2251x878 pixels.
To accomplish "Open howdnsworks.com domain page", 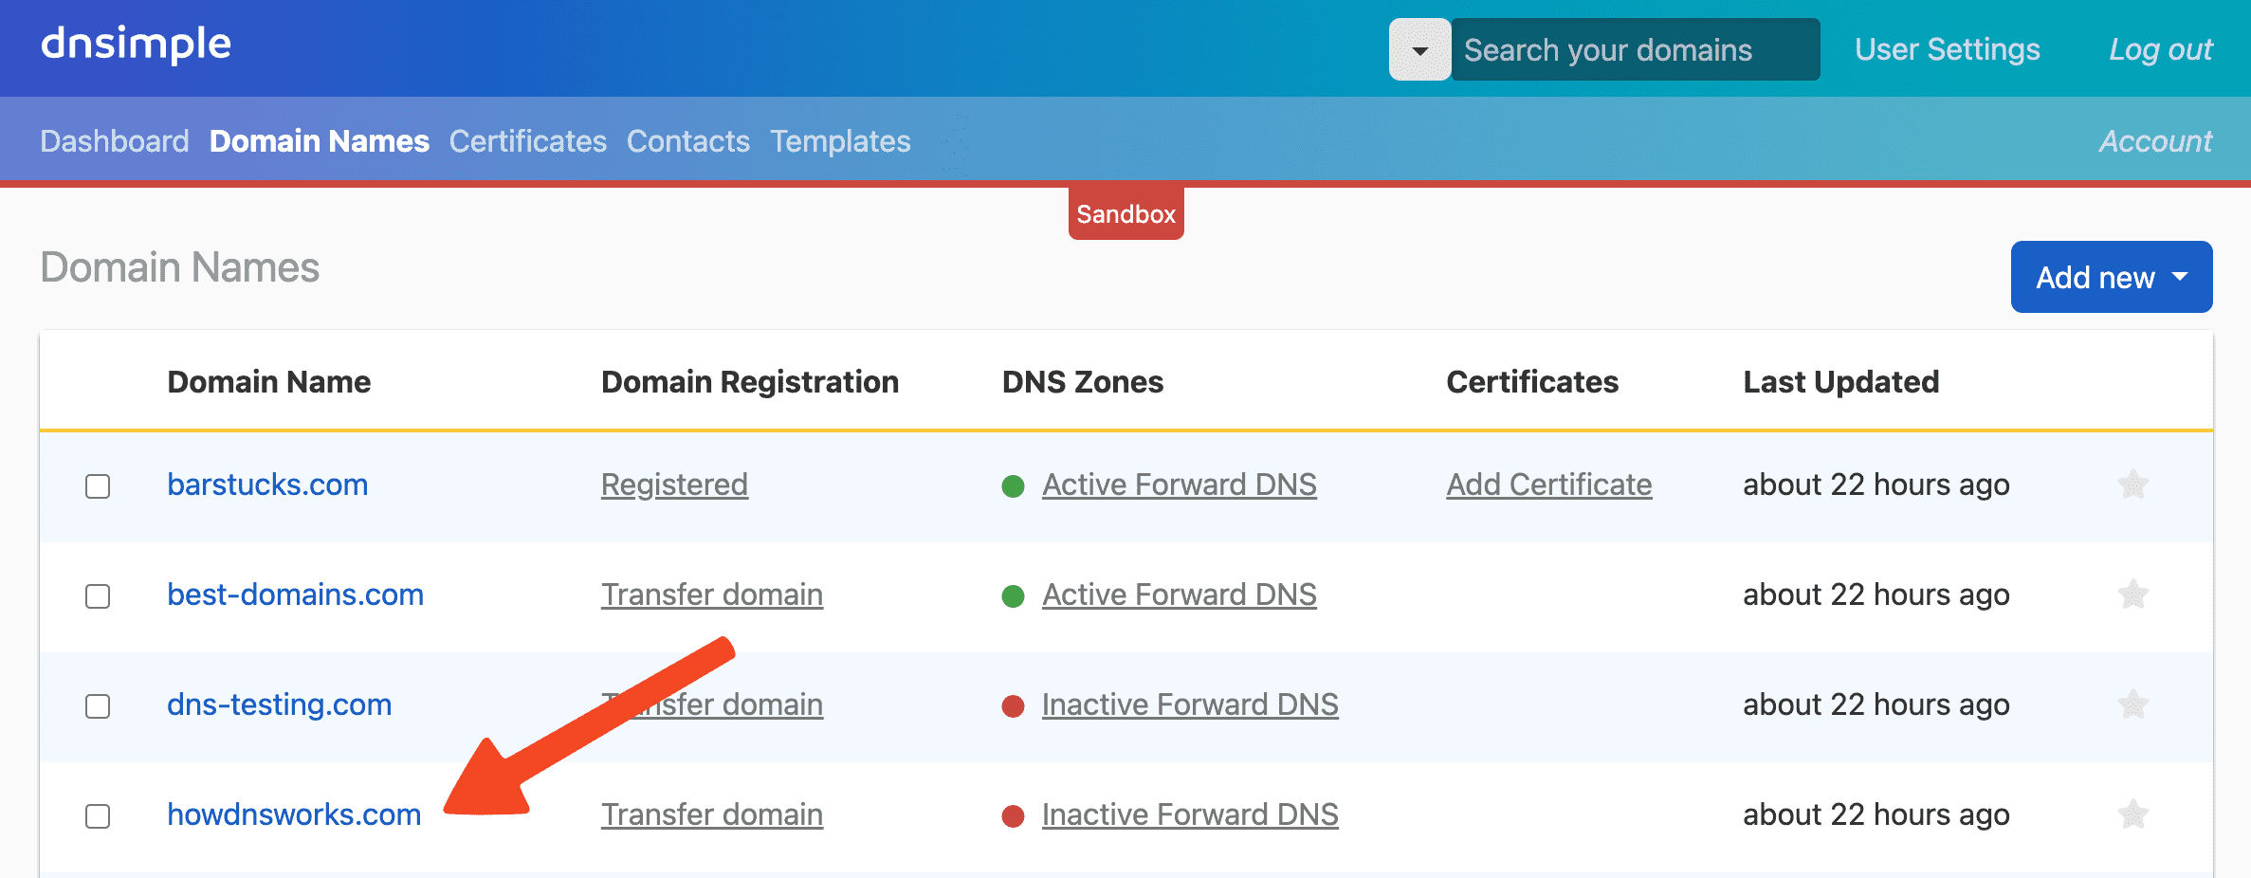I will coord(294,814).
